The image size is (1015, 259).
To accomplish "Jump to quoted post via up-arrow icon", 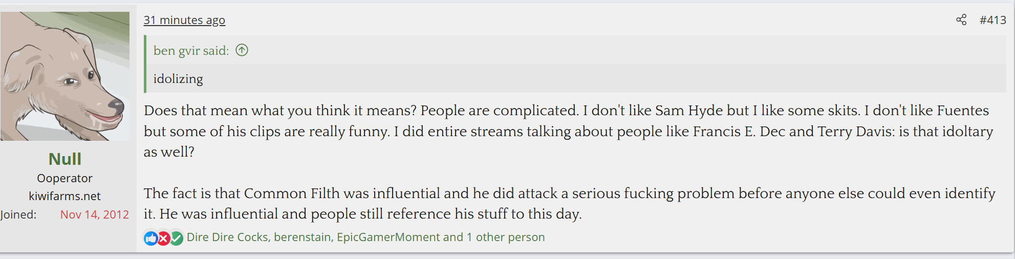I will (x=242, y=50).
